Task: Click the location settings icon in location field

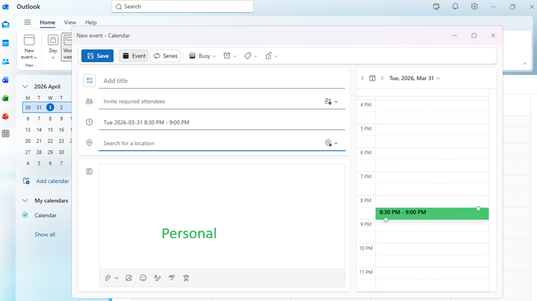Action: 328,143
